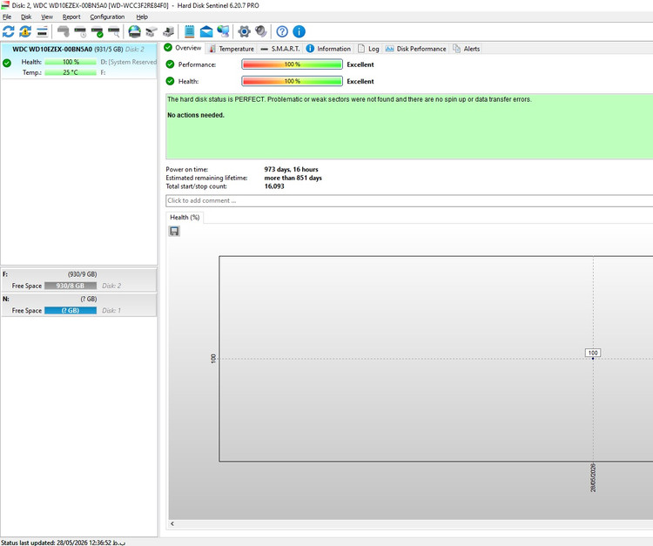Viewport: 653px width, 546px height.
Task: Open the Disk menu
Action: coord(26,17)
